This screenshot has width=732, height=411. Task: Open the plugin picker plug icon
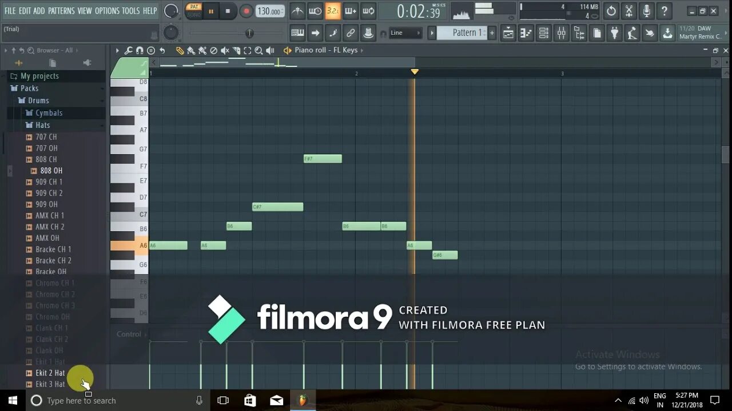pos(614,33)
